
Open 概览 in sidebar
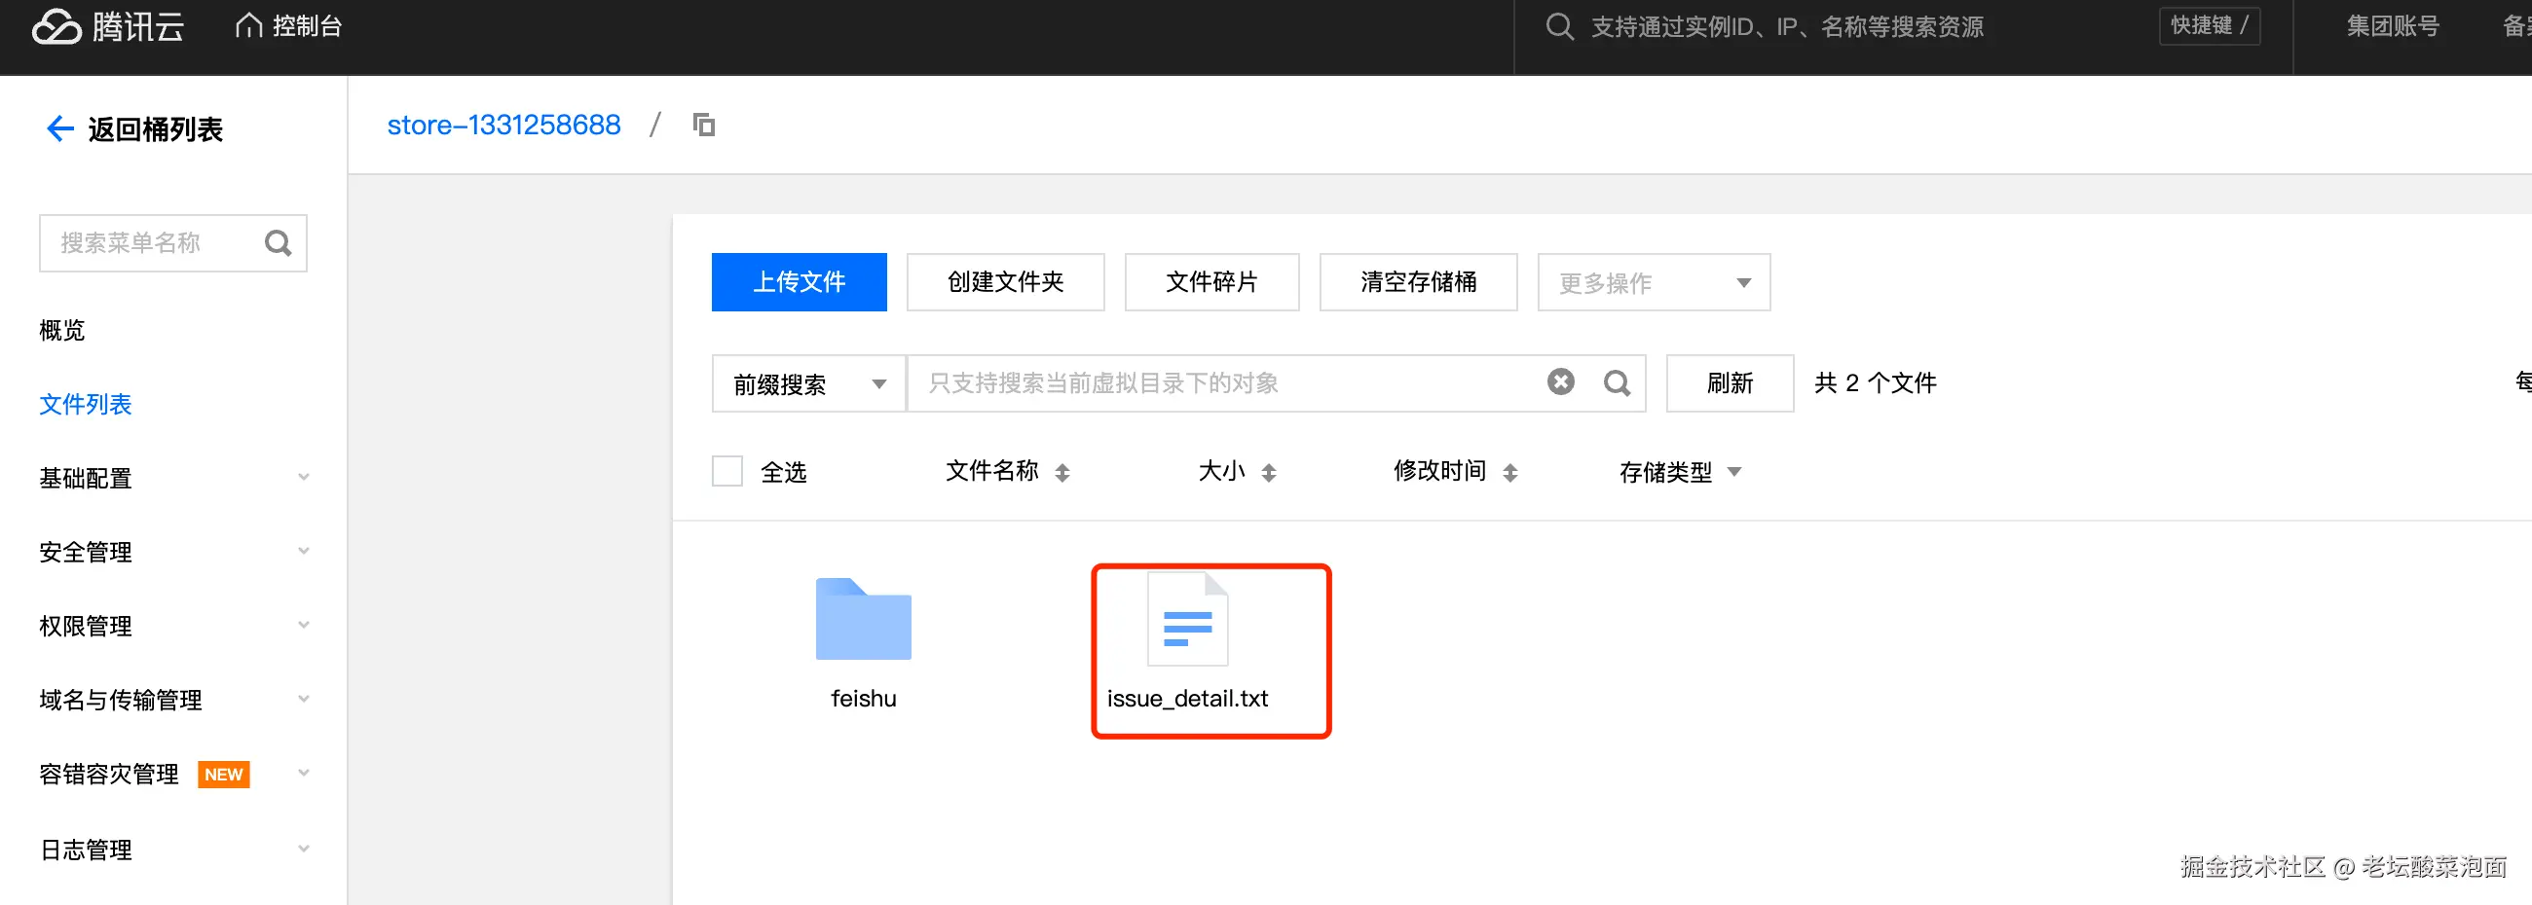tap(62, 330)
